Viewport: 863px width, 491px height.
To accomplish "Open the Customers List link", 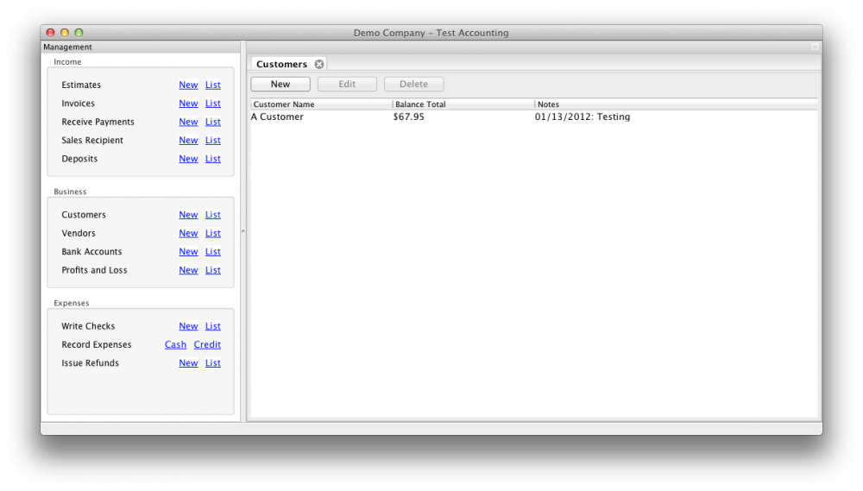I will coord(213,215).
